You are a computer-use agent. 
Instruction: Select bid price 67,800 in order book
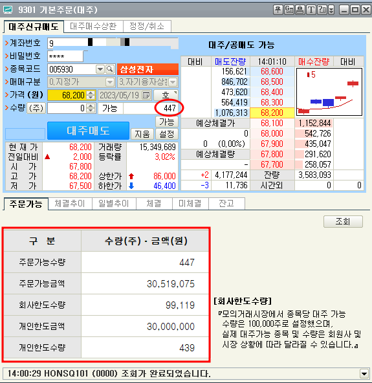point(272,154)
